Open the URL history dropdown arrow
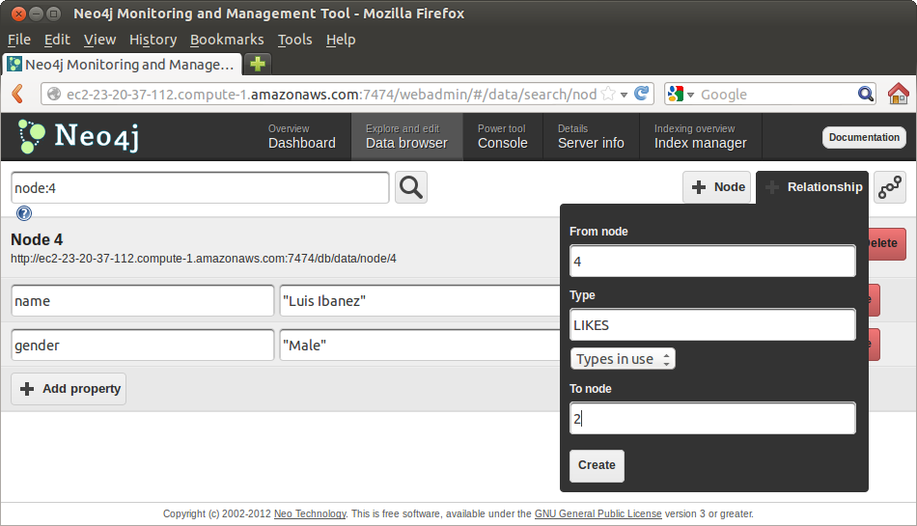 [625, 95]
